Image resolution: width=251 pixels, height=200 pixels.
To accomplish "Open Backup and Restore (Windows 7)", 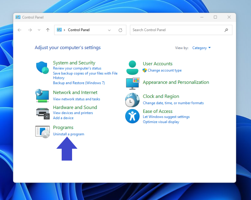I will pos(79,83).
